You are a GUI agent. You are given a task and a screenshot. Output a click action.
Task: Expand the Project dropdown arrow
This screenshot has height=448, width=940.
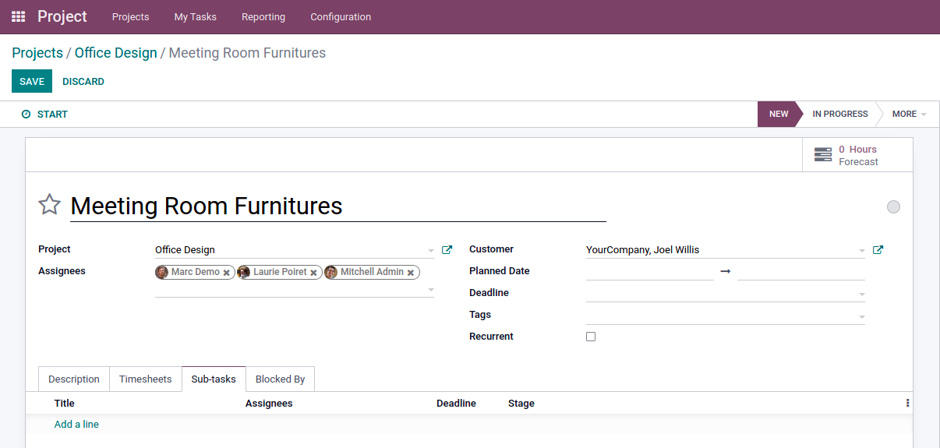[x=431, y=251]
